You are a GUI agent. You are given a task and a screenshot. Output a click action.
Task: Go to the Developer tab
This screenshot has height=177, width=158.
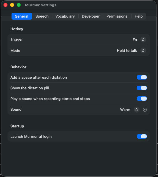91,16
